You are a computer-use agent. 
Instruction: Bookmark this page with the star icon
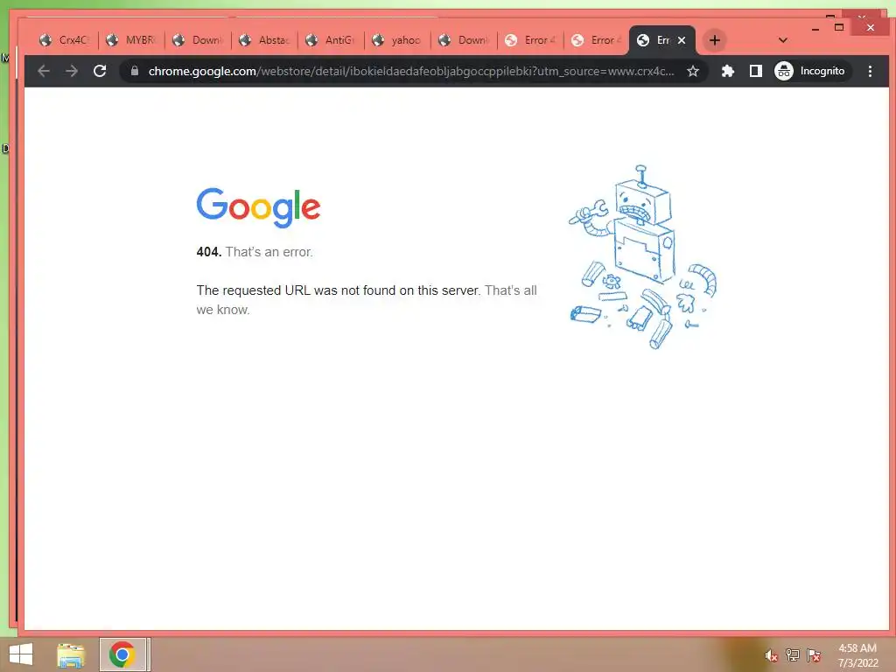click(x=693, y=71)
